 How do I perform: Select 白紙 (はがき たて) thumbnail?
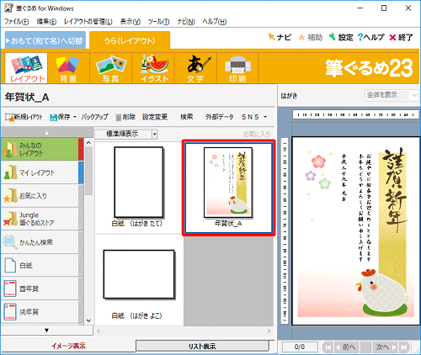(x=139, y=188)
